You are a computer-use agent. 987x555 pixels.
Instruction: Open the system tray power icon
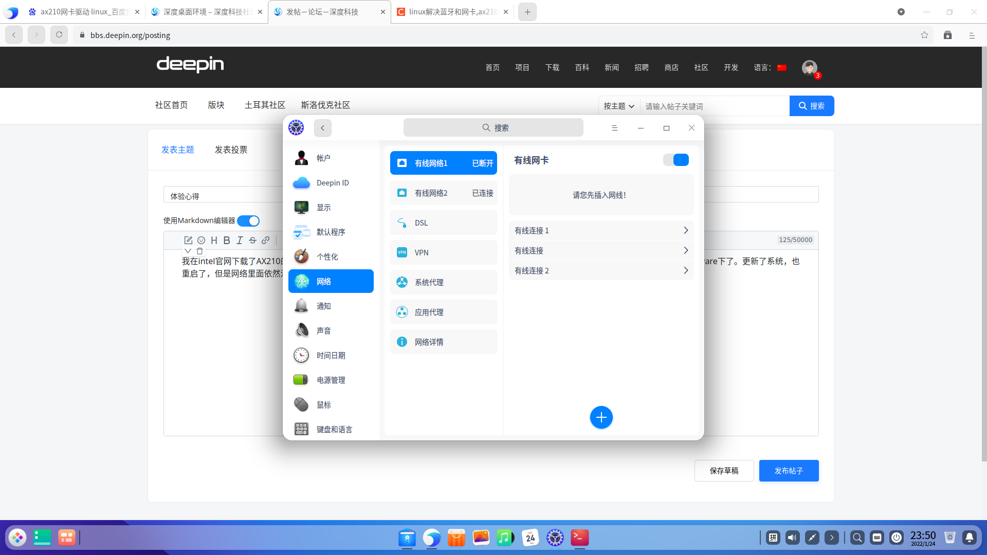896,538
